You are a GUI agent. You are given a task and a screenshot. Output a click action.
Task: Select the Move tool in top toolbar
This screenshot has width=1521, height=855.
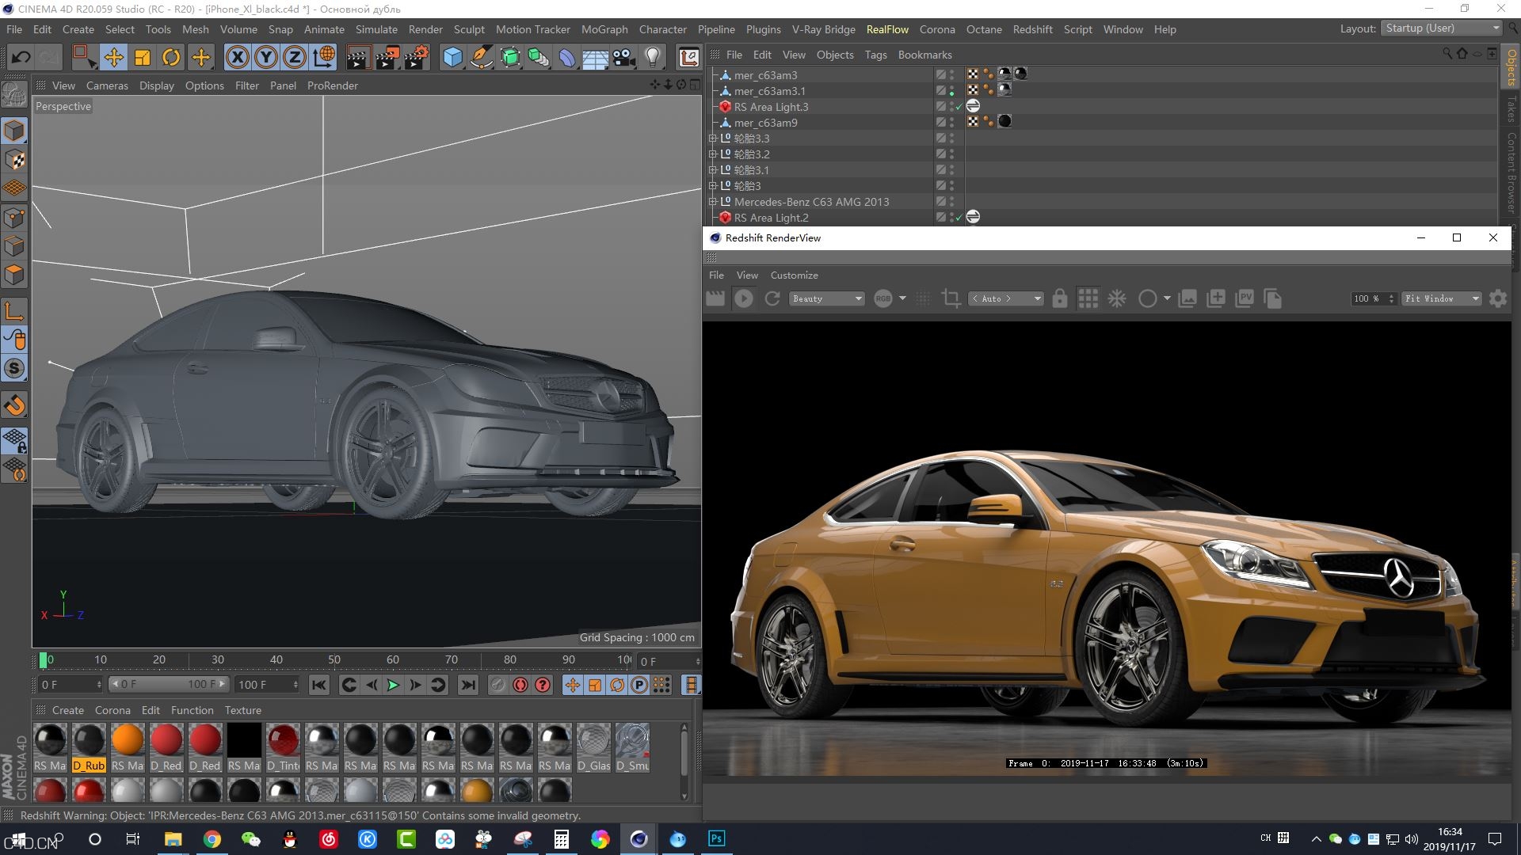click(x=113, y=57)
